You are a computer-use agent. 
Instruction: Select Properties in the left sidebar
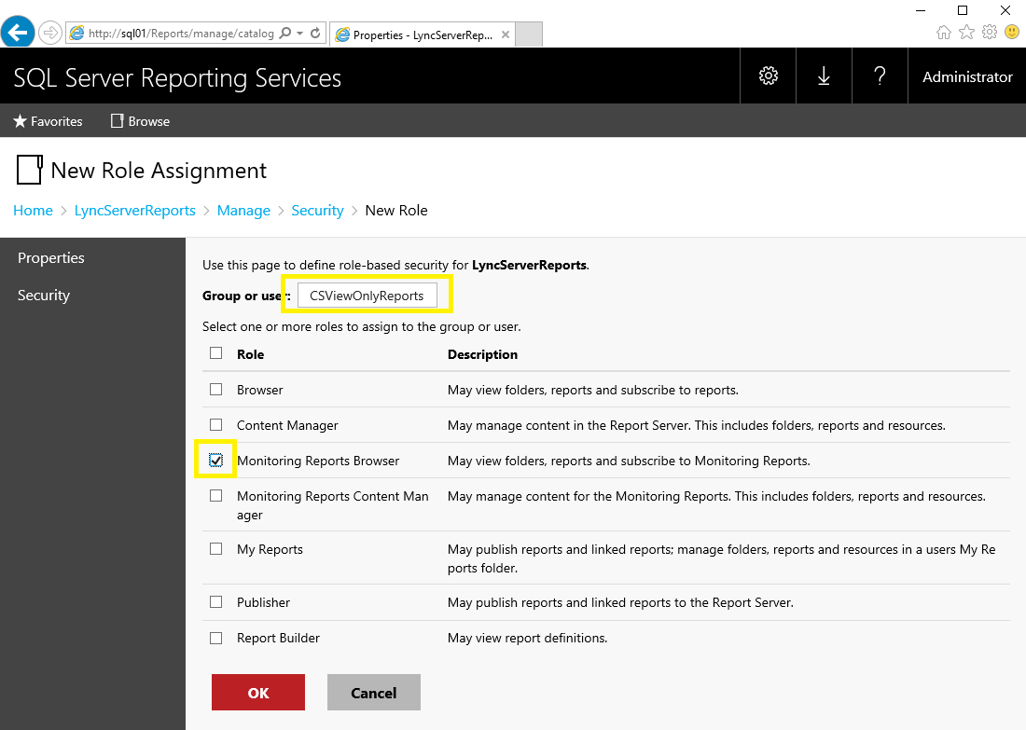(x=51, y=257)
